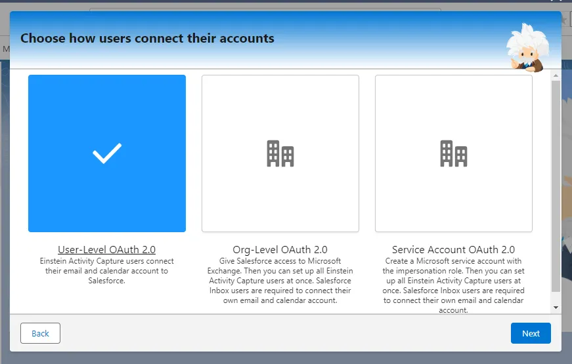Click the scrollbar up arrow
572x364 pixels.
coord(556,75)
